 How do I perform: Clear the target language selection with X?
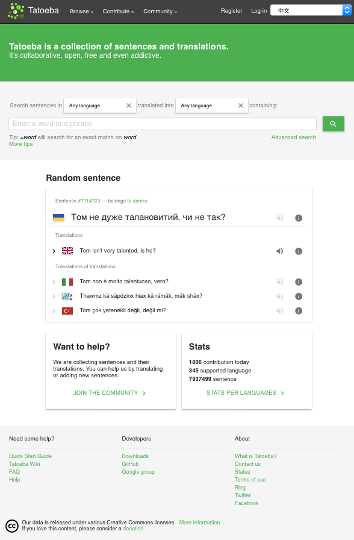241,105
